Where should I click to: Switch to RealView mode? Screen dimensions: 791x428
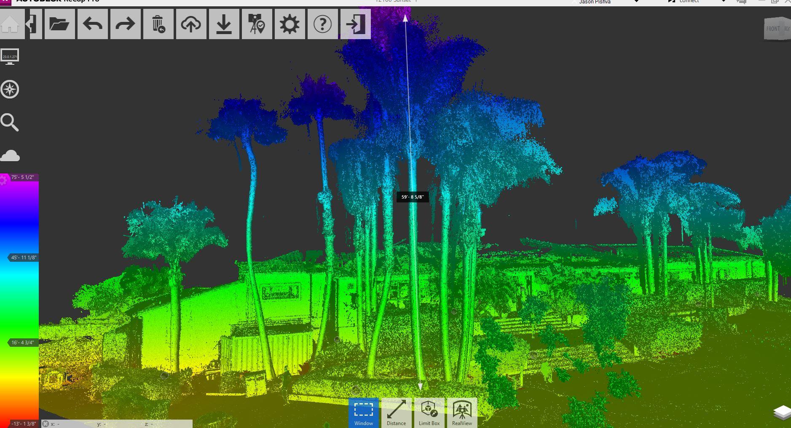click(x=462, y=413)
